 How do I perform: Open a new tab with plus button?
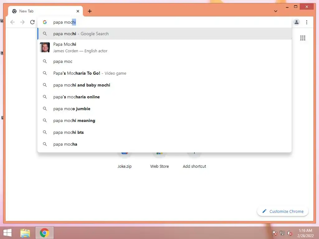tap(90, 11)
